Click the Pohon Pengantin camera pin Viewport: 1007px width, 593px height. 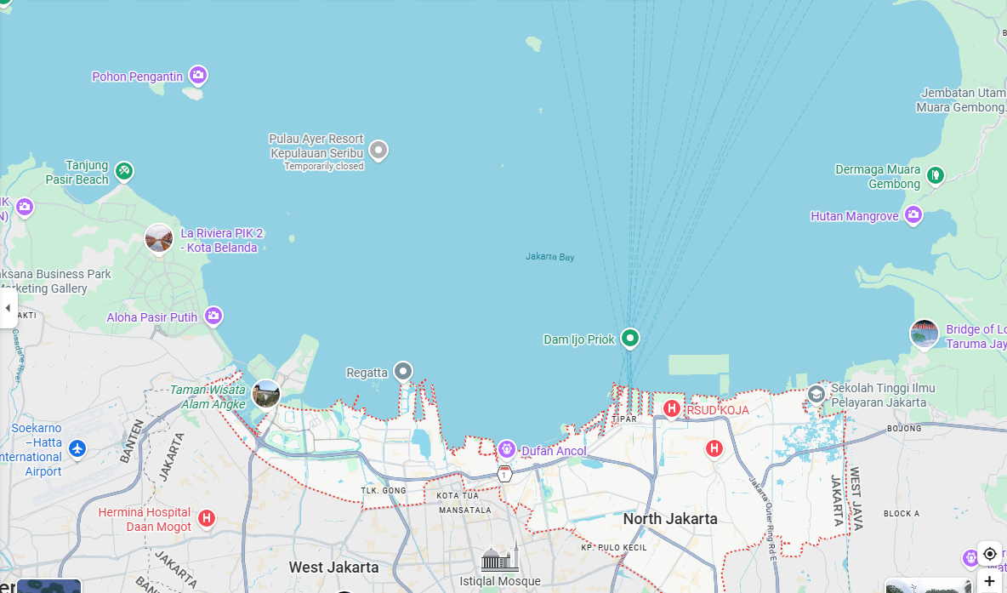point(198,75)
